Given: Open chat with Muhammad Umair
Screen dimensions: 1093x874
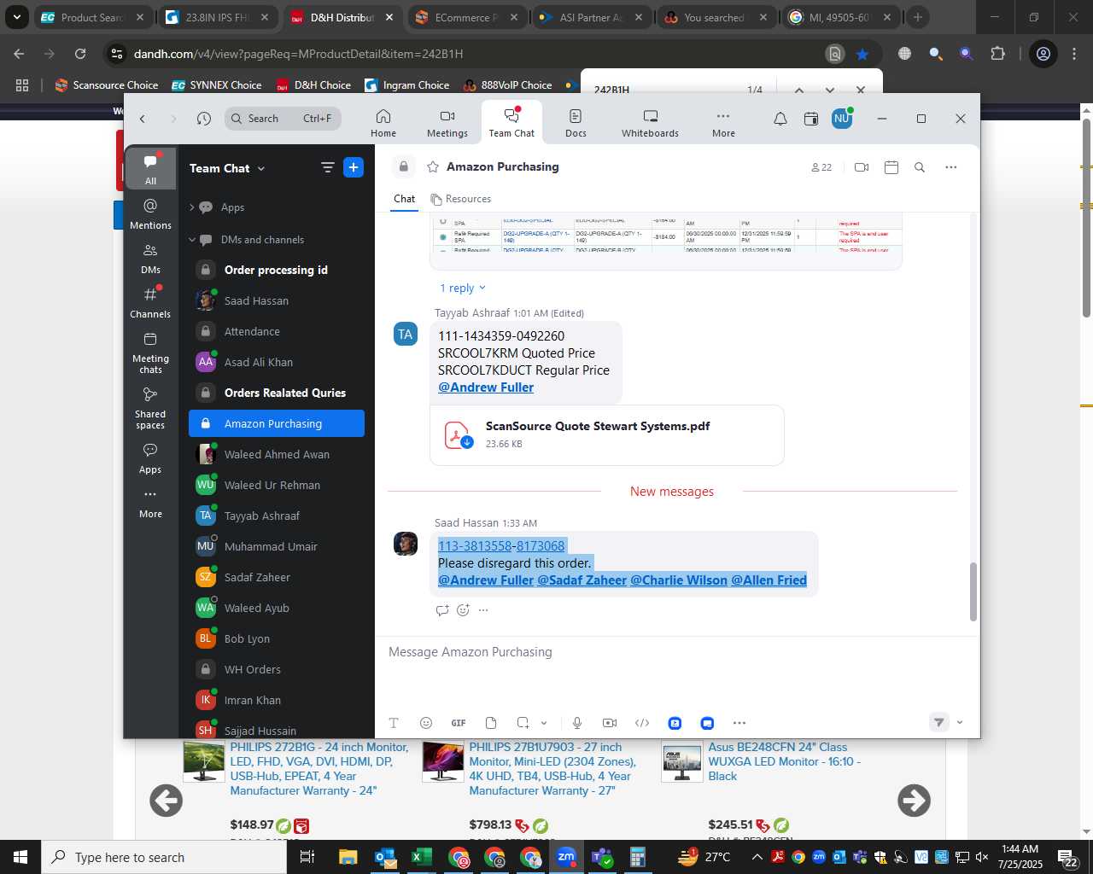Looking at the screenshot, I should tap(277, 546).
